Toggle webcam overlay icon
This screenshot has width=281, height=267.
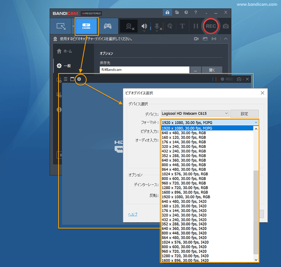129,26
